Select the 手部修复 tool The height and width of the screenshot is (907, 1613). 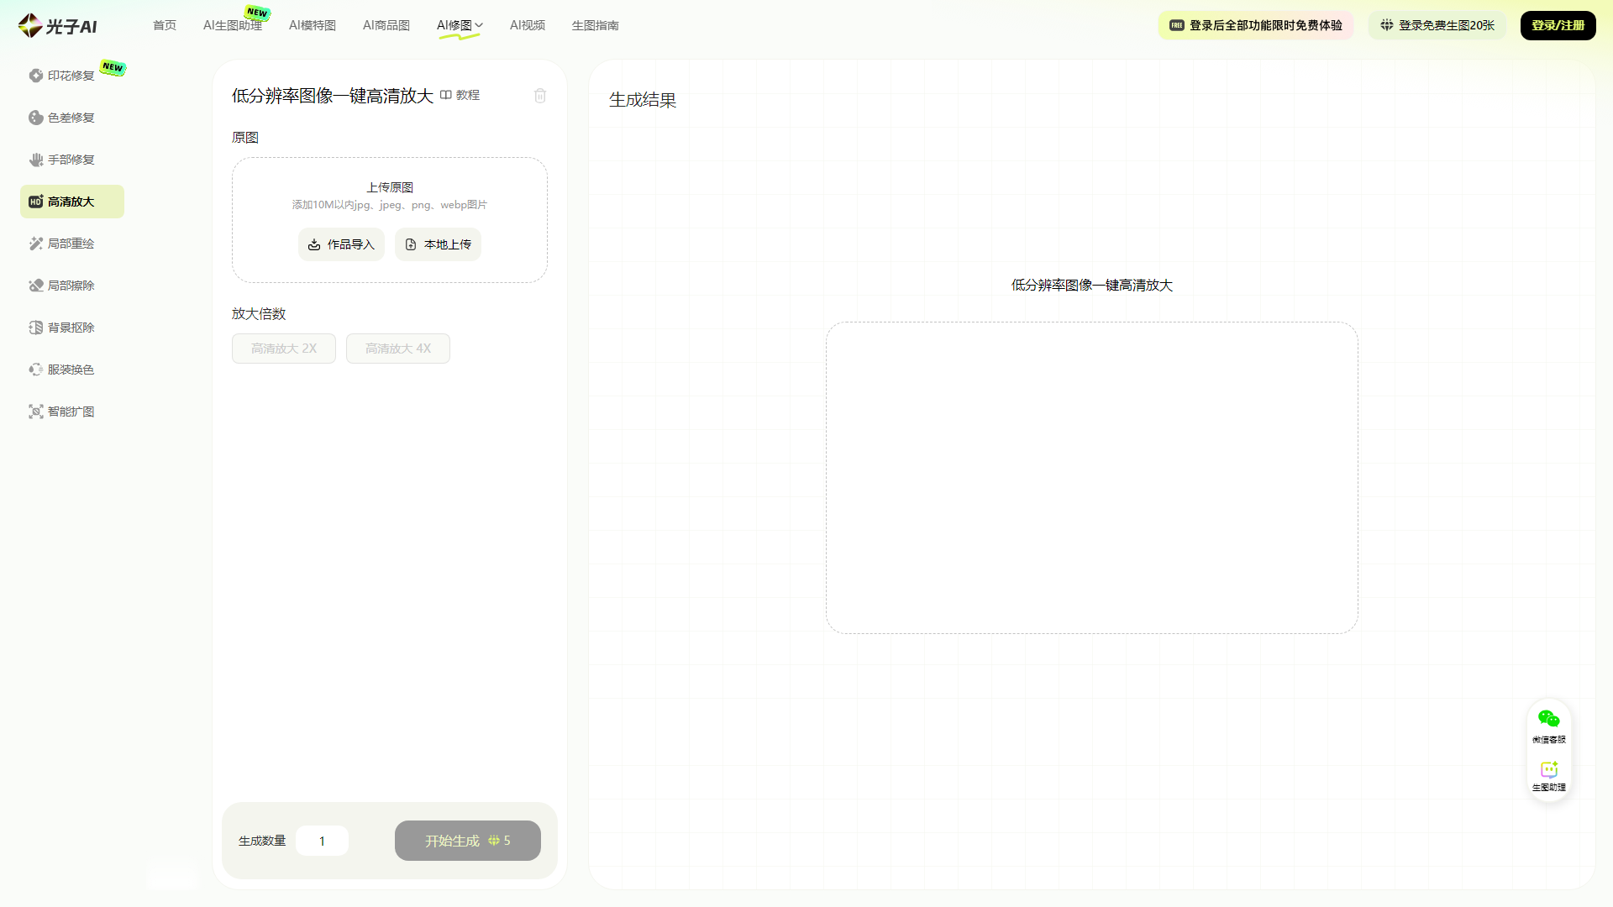point(71,160)
